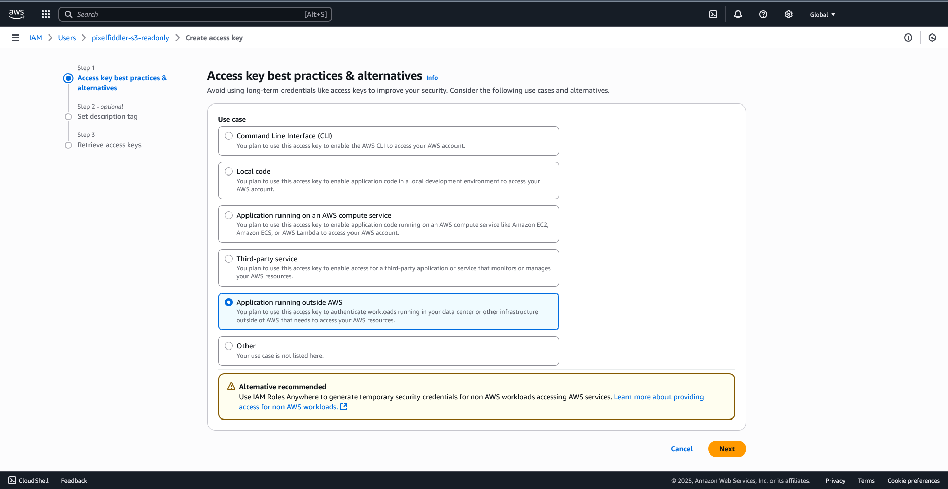Click the AWS logo home icon
Viewport: 948px width, 489px height.
(16, 14)
